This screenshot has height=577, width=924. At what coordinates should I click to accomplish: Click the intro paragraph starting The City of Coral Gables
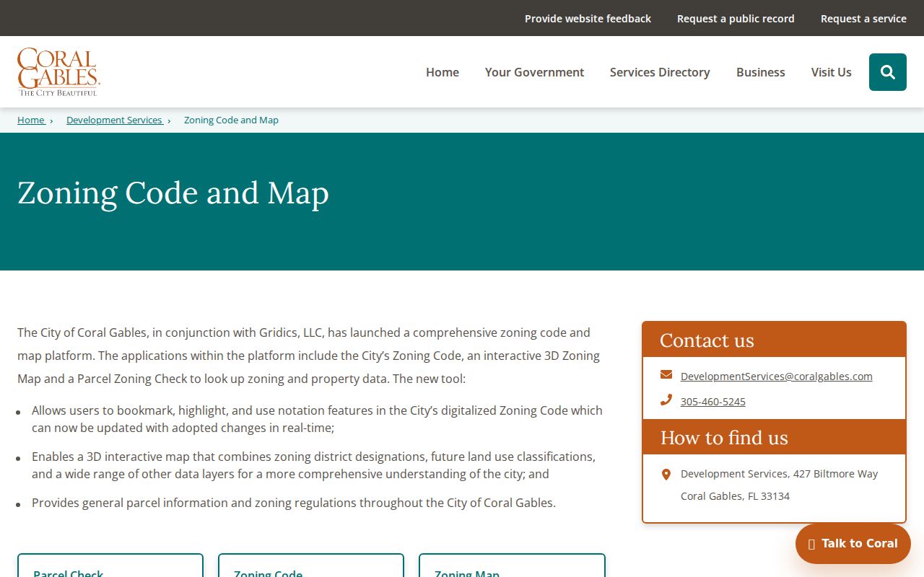[x=308, y=356]
